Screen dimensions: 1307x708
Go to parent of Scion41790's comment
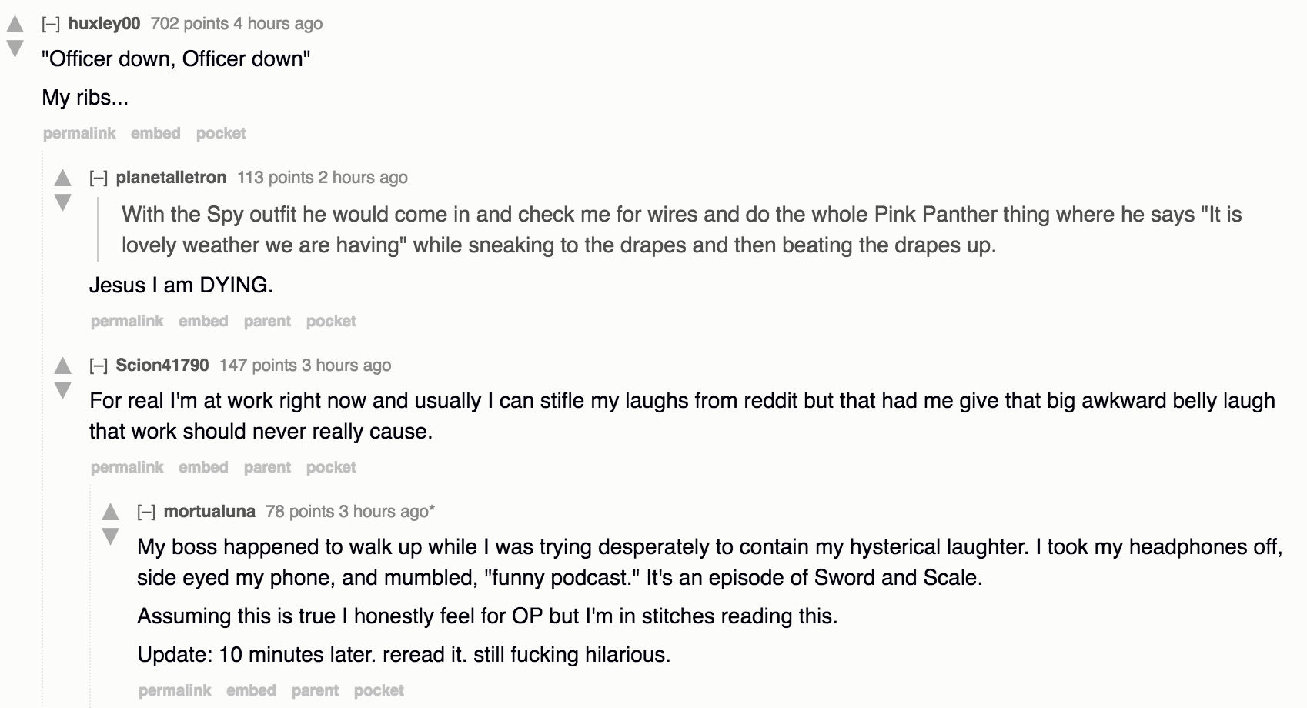point(267,467)
